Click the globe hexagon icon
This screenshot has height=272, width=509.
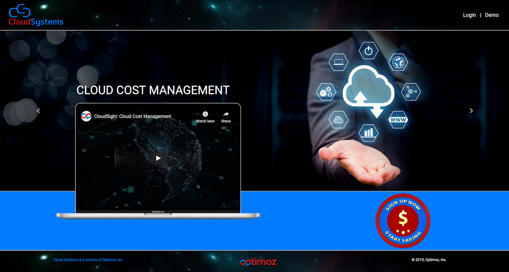click(398, 63)
